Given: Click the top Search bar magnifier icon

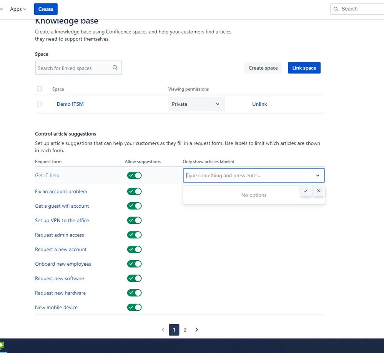Looking at the screenshot, I should [x=336, y=9].
